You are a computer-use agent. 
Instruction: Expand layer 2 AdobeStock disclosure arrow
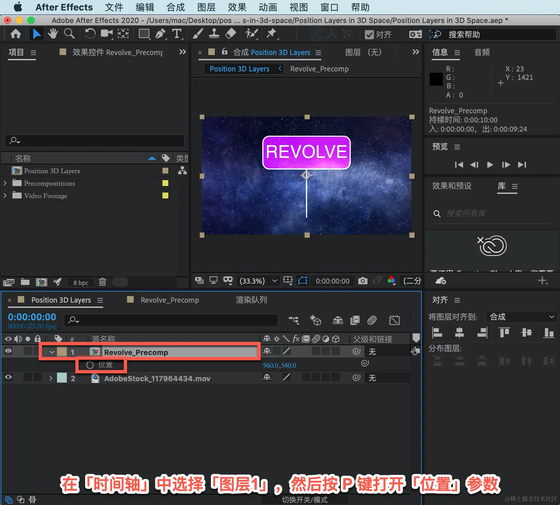(50, 378)
